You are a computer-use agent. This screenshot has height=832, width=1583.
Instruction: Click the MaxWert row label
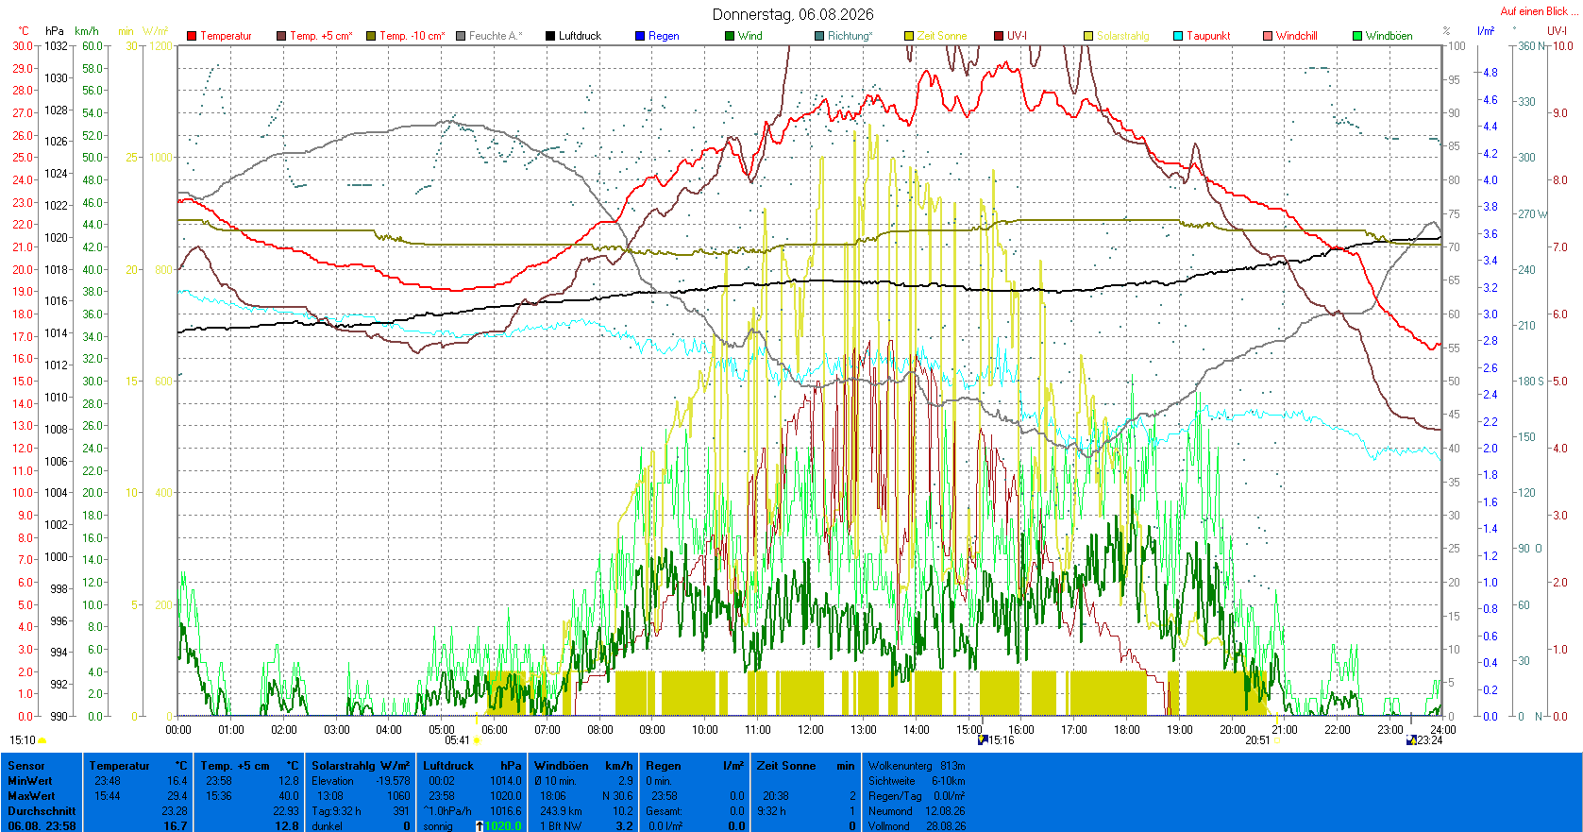coord(30,796)
